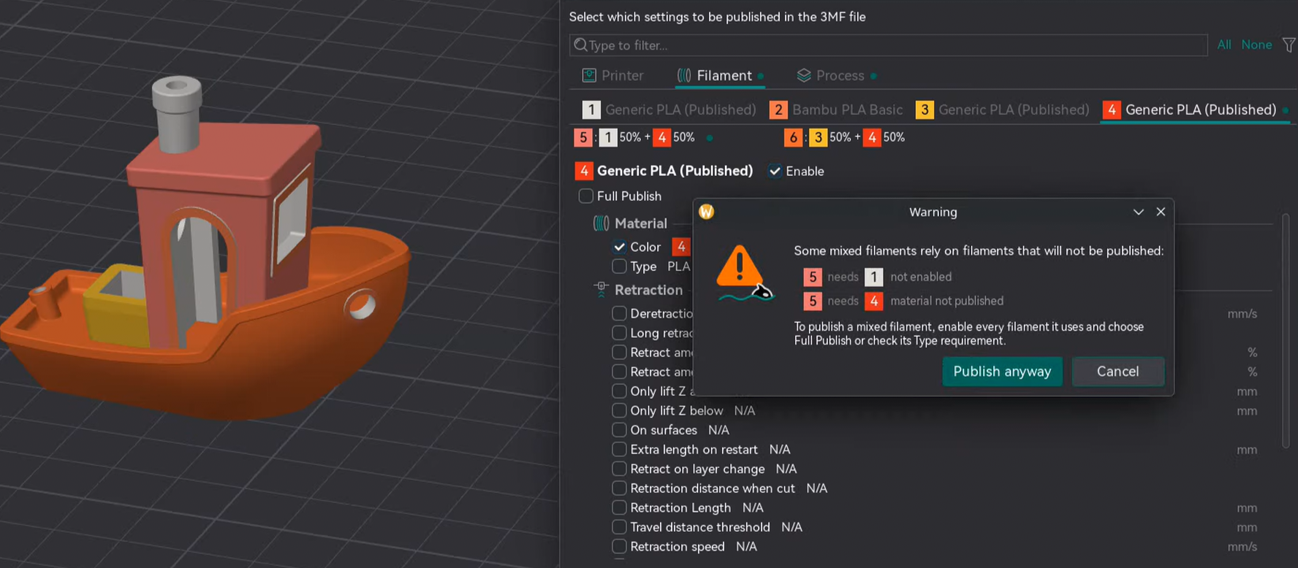
Task: Switch to the Printer tab
Action: [x=612, y=75]
